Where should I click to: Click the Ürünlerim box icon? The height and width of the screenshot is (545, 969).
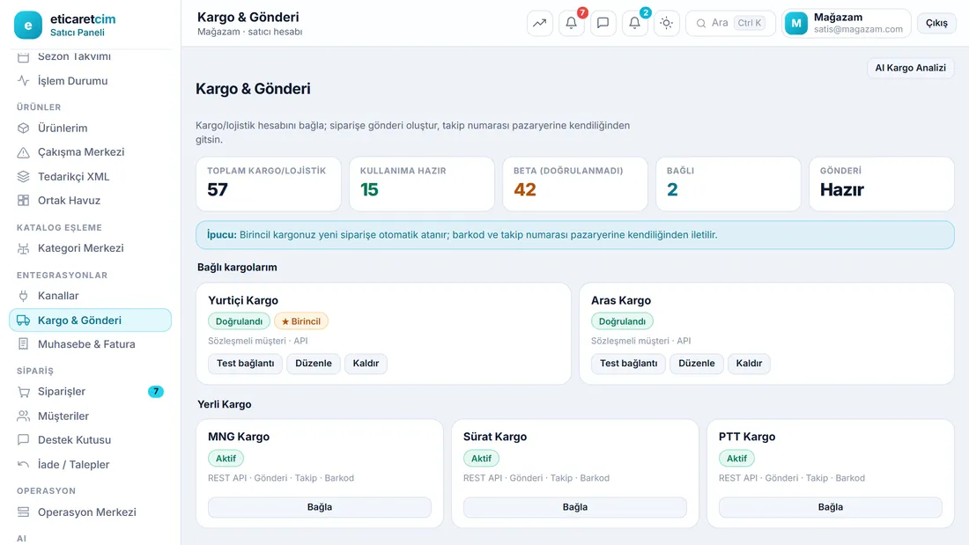click(x=24, y=128)
